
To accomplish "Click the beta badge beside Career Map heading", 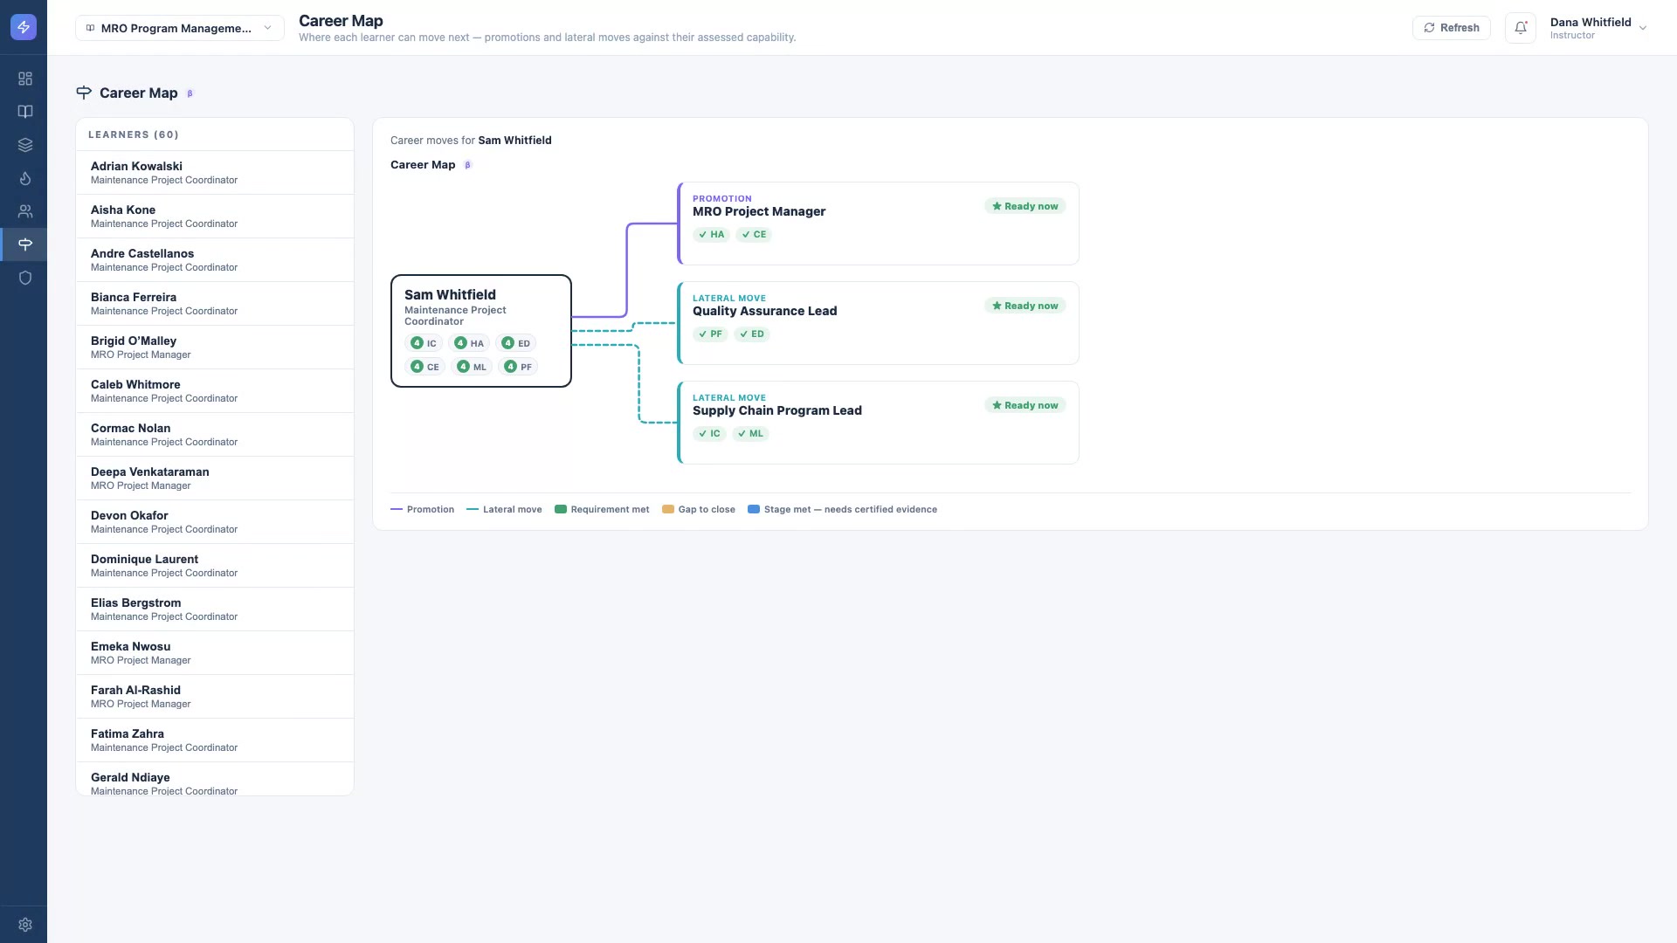I will tap(190, 93).
